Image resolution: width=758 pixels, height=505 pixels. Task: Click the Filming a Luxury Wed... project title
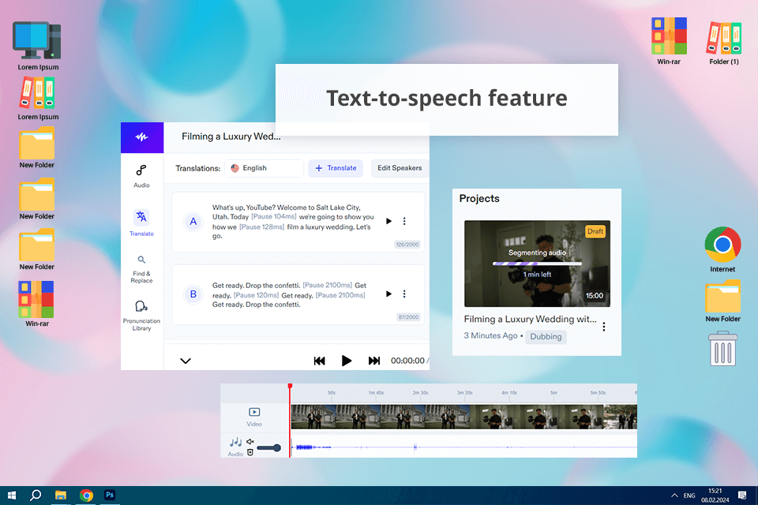coord(231,137)
